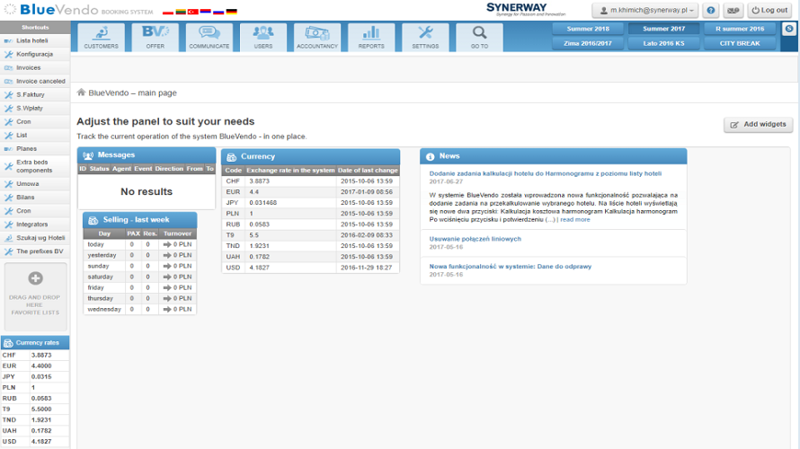Click the Currency rates sidebar panel icon
This screenshot has width=800, height=449.
(8, 343)
